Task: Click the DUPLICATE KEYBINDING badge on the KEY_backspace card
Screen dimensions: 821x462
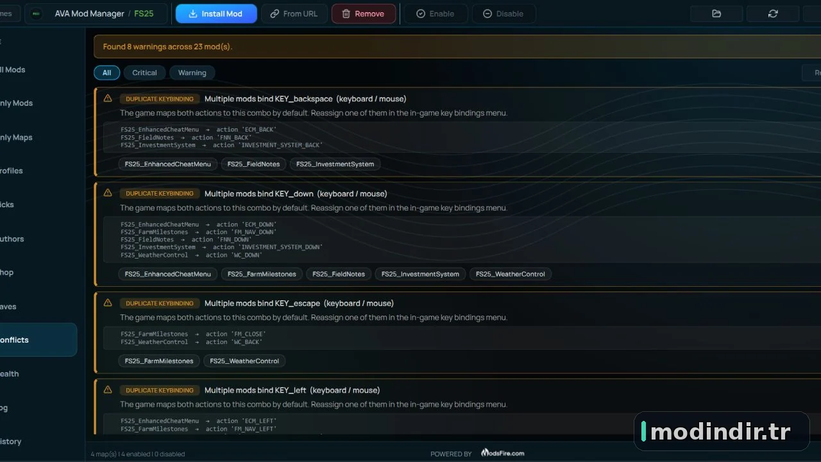Action: (160, 99)
